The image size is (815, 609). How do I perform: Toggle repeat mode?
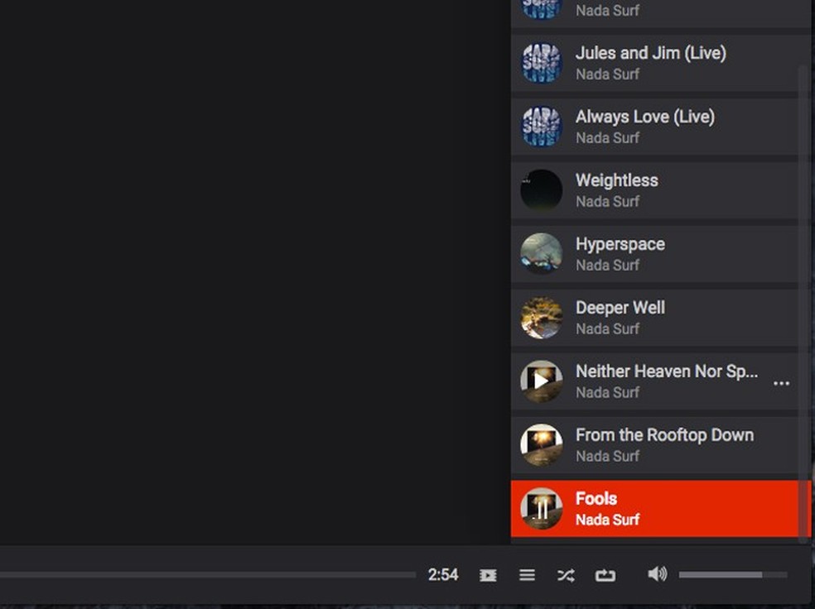605,575
